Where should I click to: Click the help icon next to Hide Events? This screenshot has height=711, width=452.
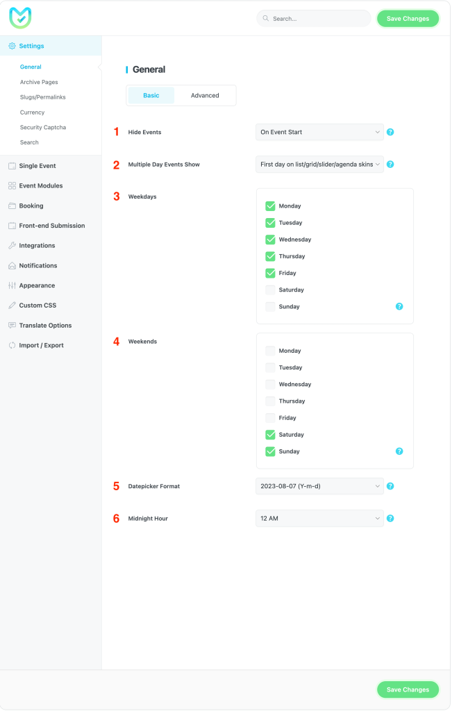point(390,131)
